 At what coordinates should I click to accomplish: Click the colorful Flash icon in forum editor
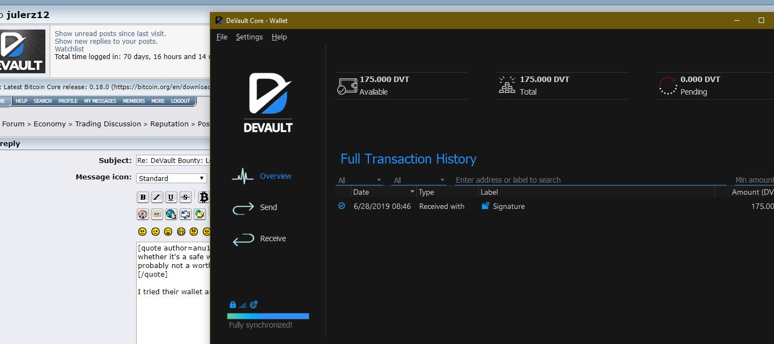[x=143, y=214]
